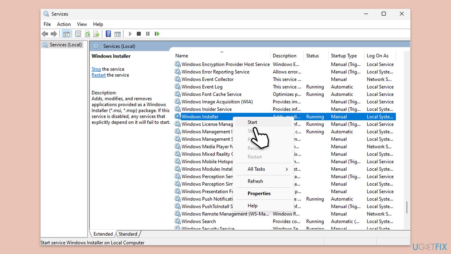The width and height of the screenshot is (451, 254).
Task: Select Windows Font Cache Service name
Action: [x=211, y=94]
